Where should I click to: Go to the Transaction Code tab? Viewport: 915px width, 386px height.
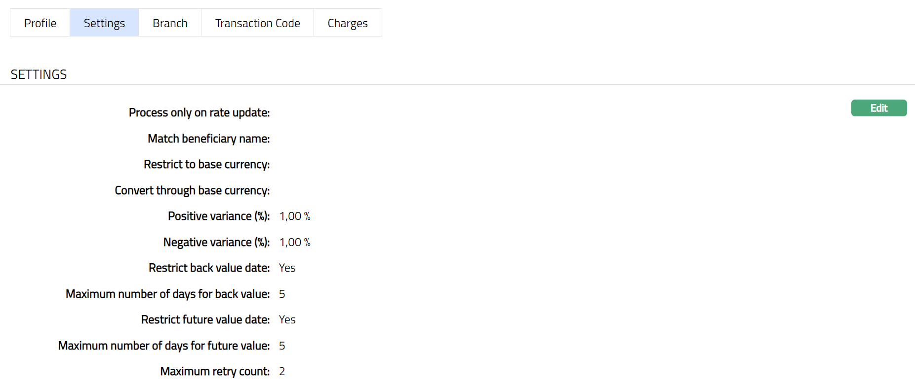click(x=257, y=23)
